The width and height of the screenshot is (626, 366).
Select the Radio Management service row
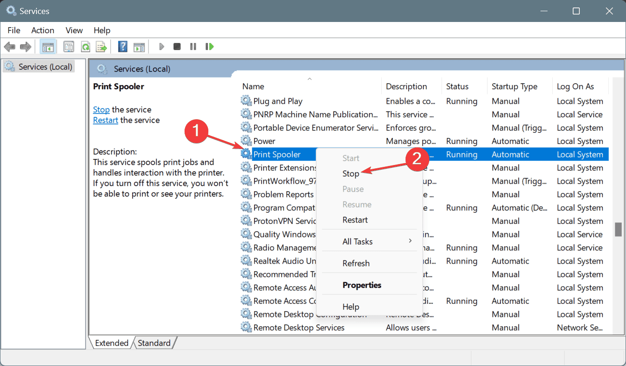click(x=424, y=247)
